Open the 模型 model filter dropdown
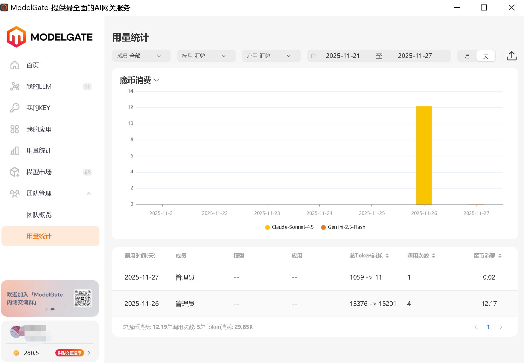The width and height of the screenshot is (524, 363). [x=206, y=56]
